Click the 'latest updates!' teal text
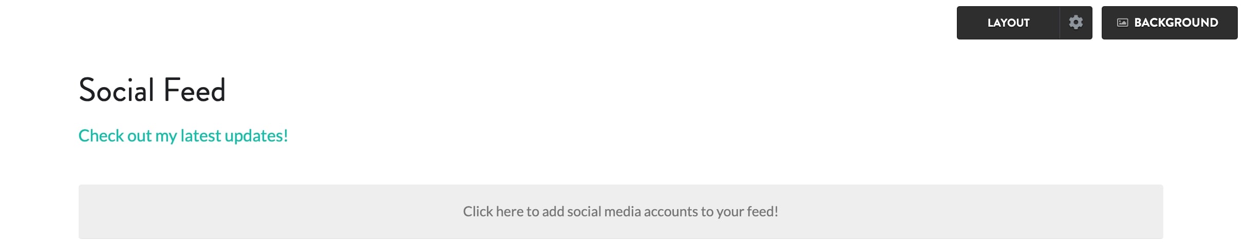1245x244 pixels. [234, 136]
